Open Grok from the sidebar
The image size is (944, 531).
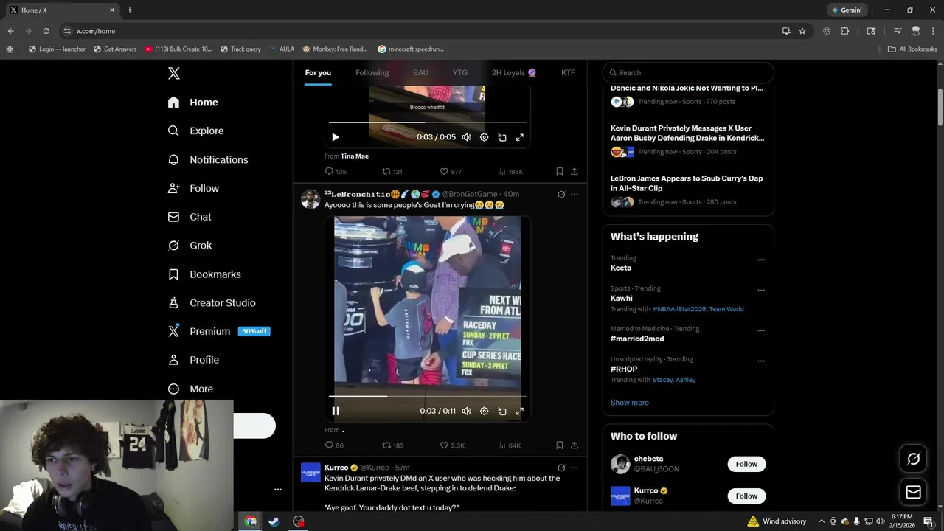[x=190, y=246]
